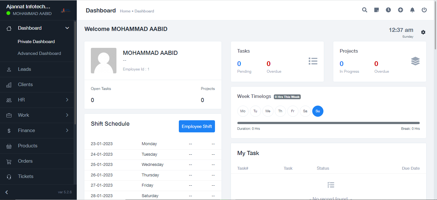
Task: Click the Home breadcrumb link
Action: pos(125,11)
